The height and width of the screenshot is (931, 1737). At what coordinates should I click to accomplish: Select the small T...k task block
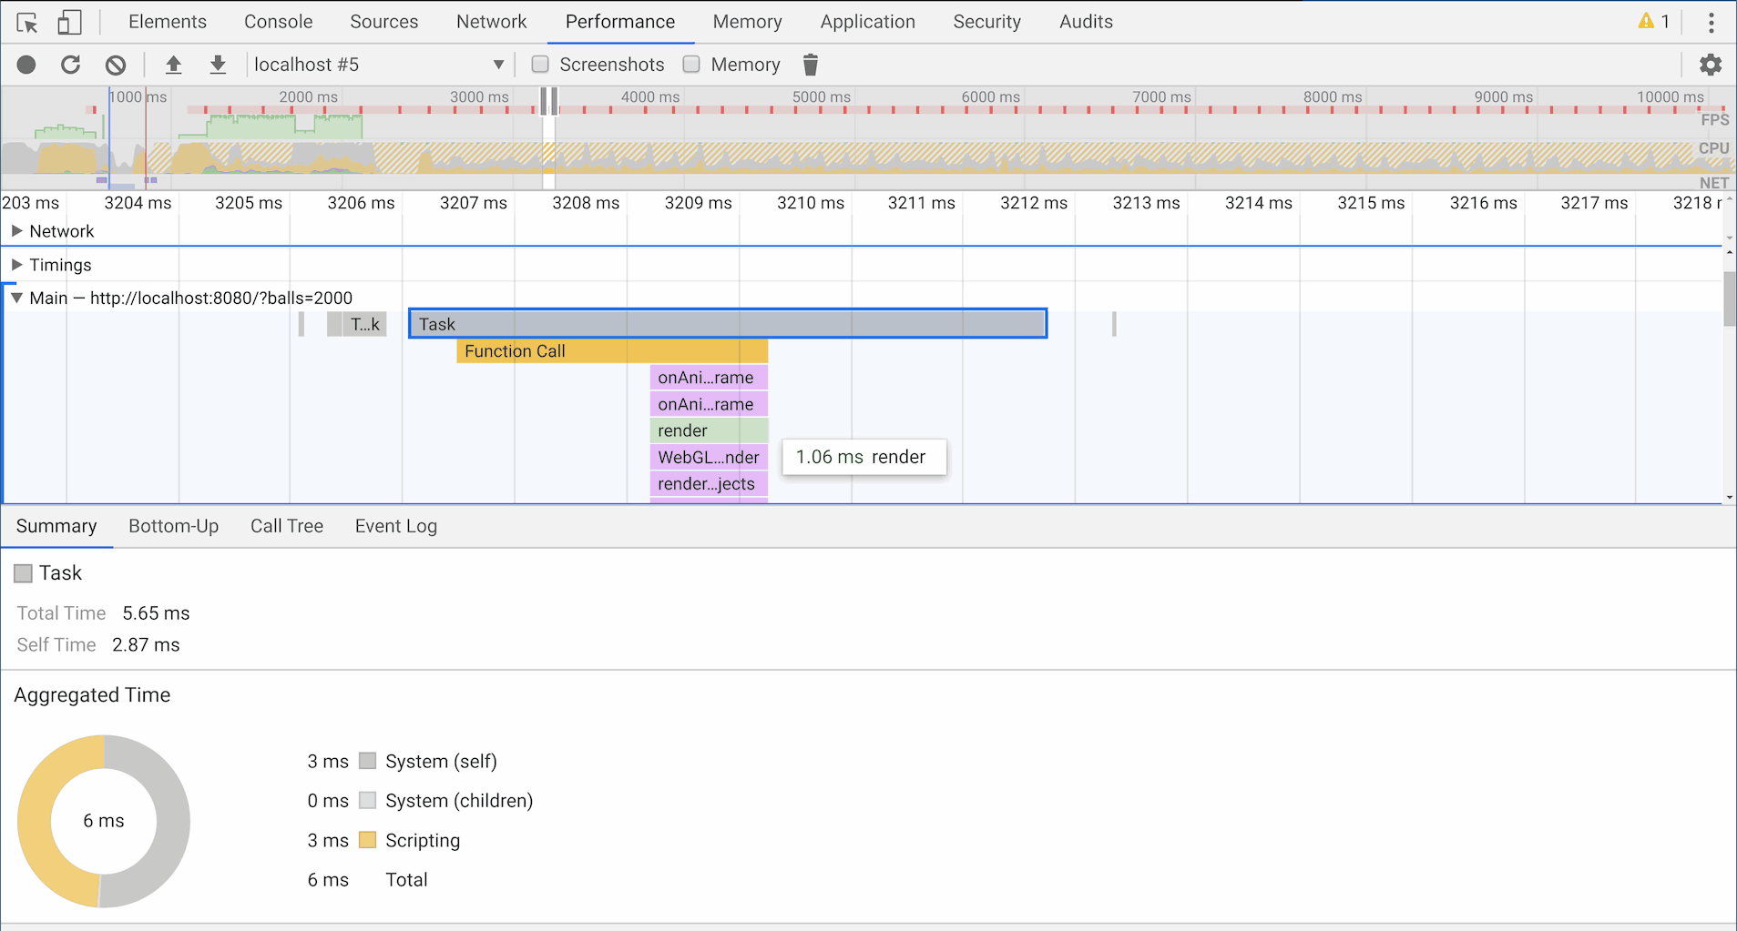tap(365, 324)
